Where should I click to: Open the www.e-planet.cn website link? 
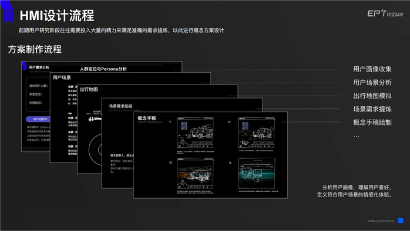coord(381,221)
